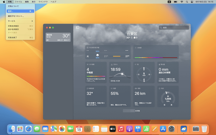The height and width of the screenshot is (135, 216).
Task: Open Music from the Dock
Action: 121,129
